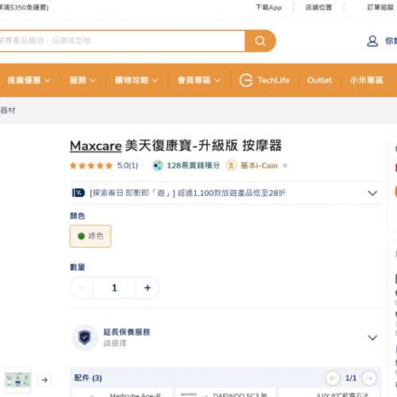This screenshot has width=397, height=397.
Task: Open the 購物攻略 dropdown menu
Action: click(x=137, y=80)
